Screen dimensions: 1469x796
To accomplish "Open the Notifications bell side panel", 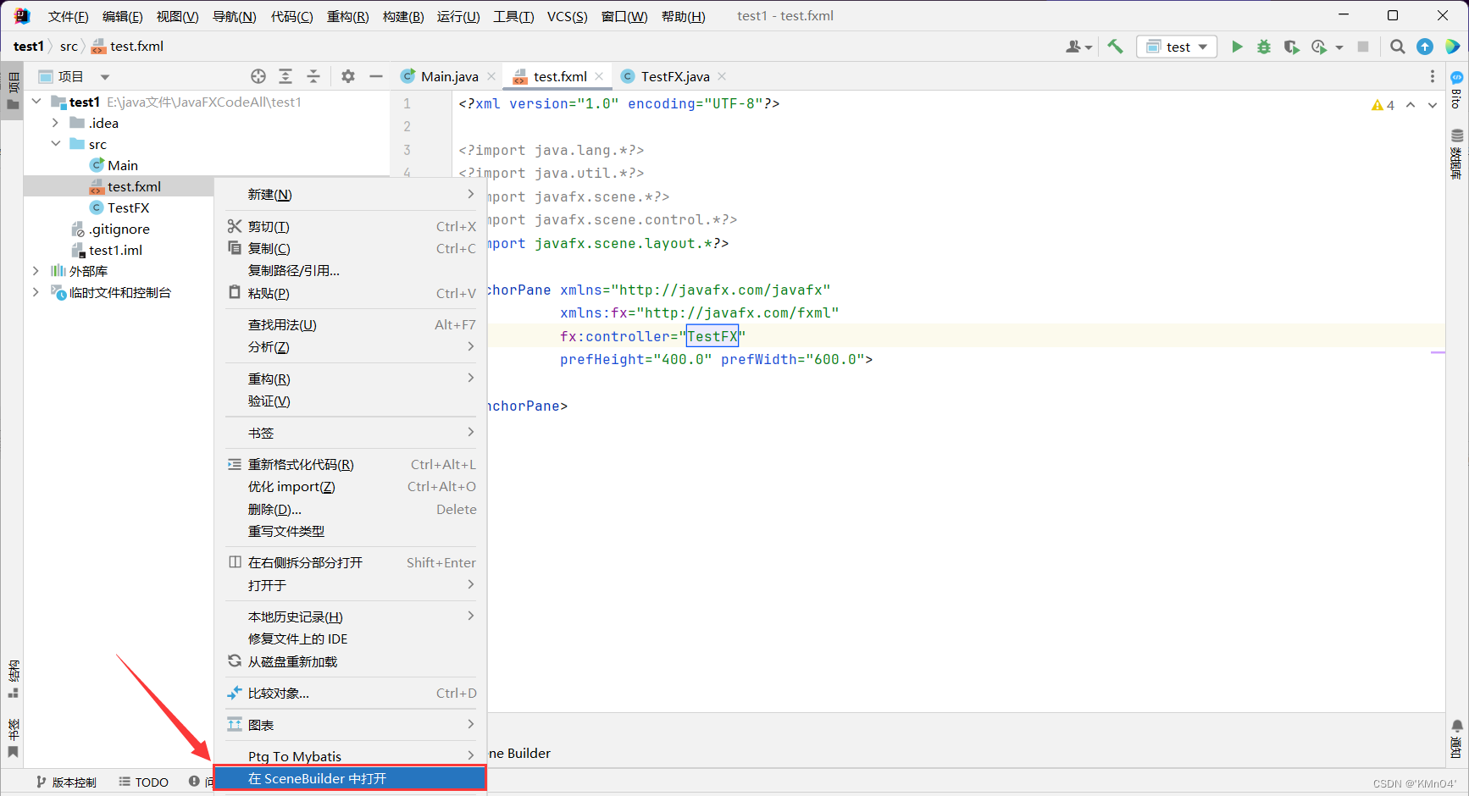I will [1456, 738].
